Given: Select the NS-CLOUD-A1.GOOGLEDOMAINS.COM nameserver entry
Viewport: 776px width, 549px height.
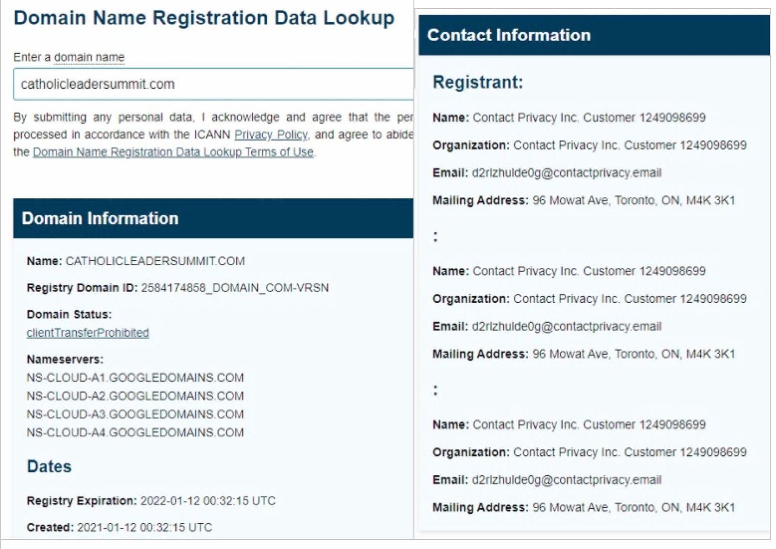Looking at the screenshot, I should [x=135, y=377].
